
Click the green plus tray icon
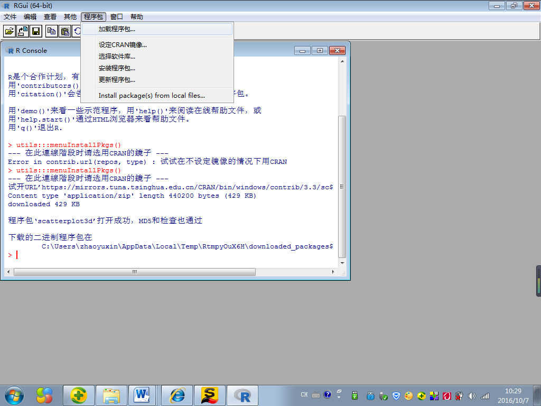tap(421, 395)
